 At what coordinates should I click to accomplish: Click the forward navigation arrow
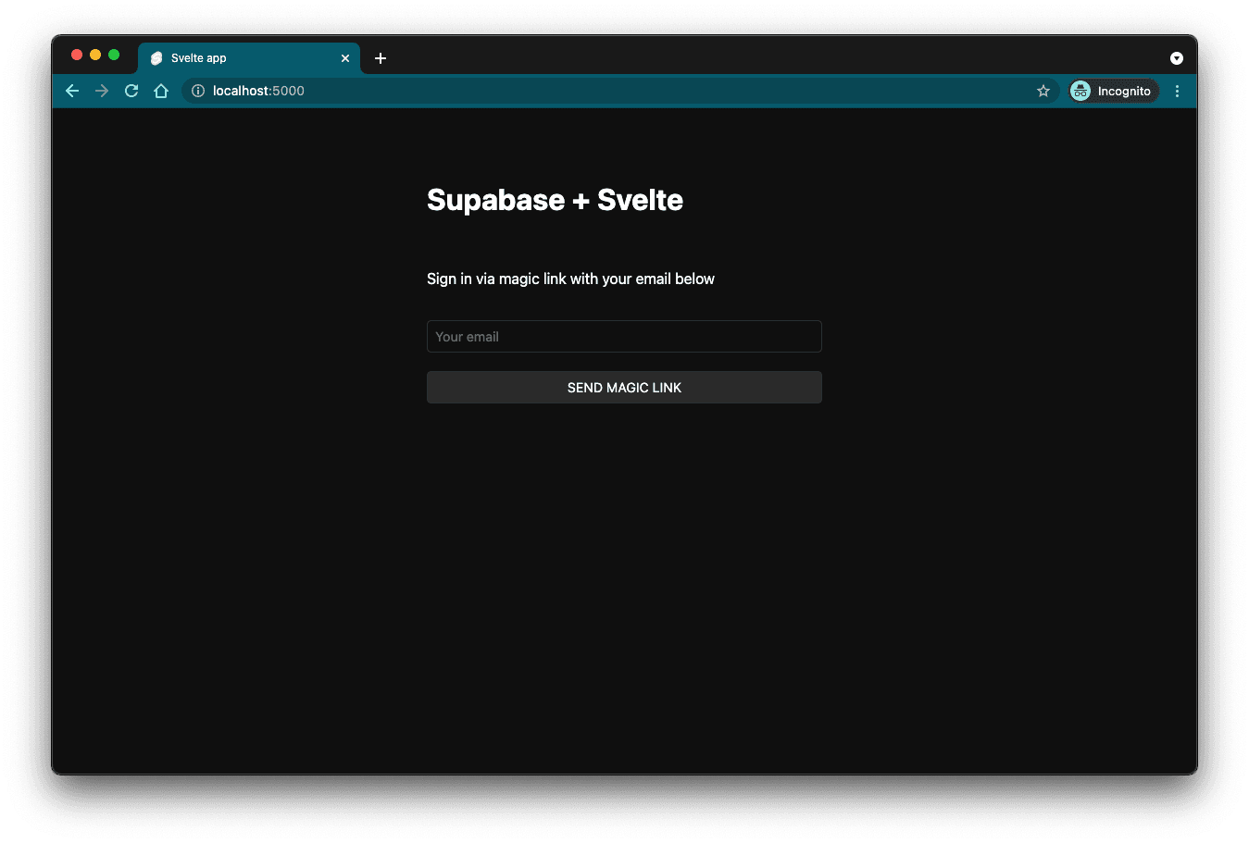(x=102, y=91)
